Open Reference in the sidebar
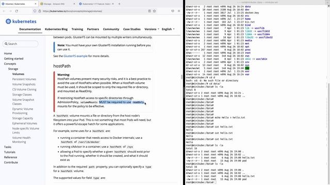 [x=10, y=157]
